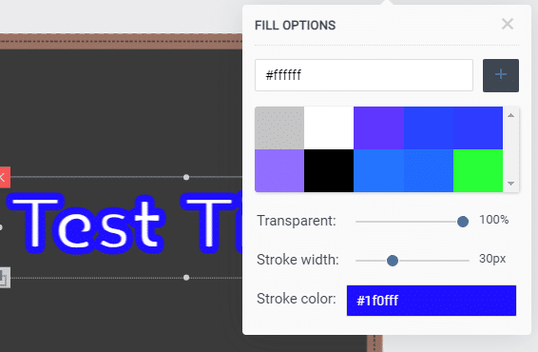538x352 pixels.
Task: Click the Transparent slider handle
Action: coord(463,222)
